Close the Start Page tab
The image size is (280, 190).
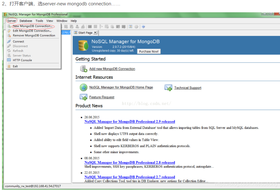(x=95, y=32)
